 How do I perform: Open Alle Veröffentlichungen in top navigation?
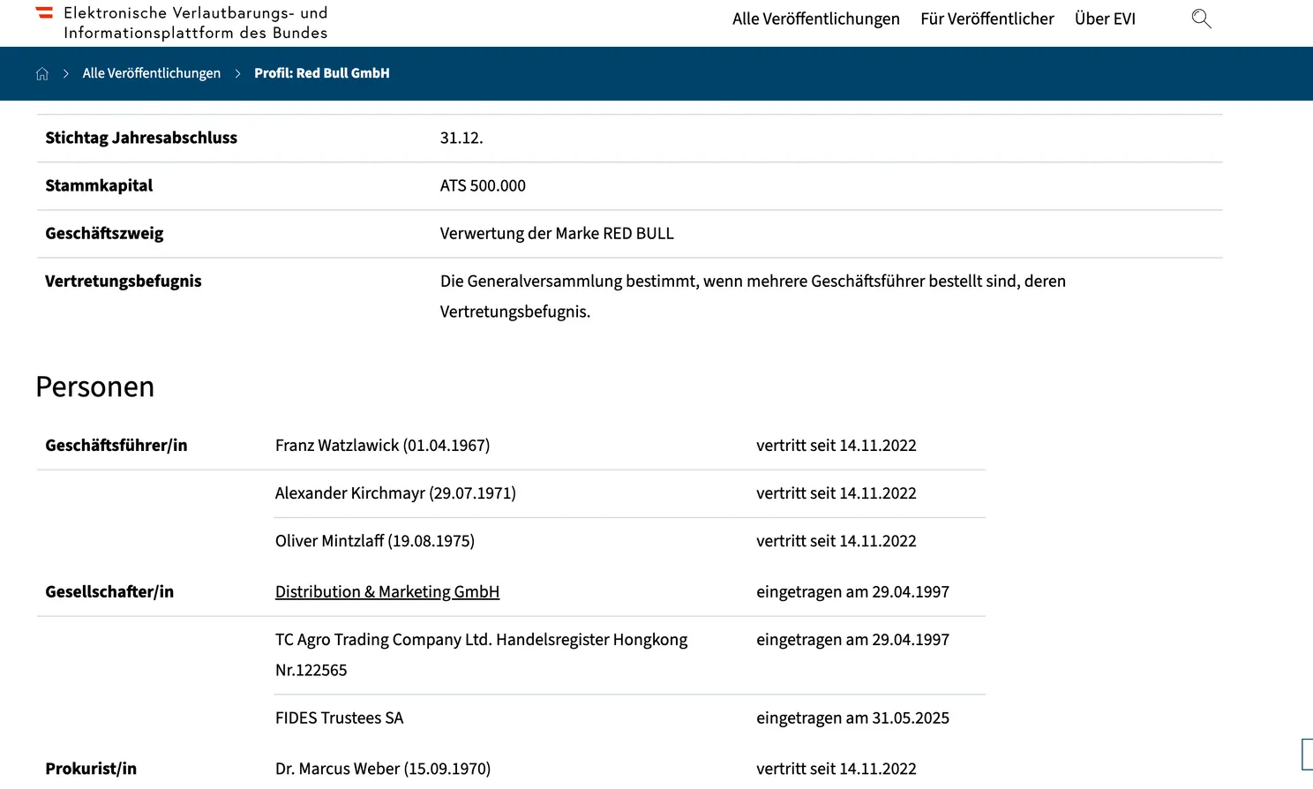(x=816, y=19)
